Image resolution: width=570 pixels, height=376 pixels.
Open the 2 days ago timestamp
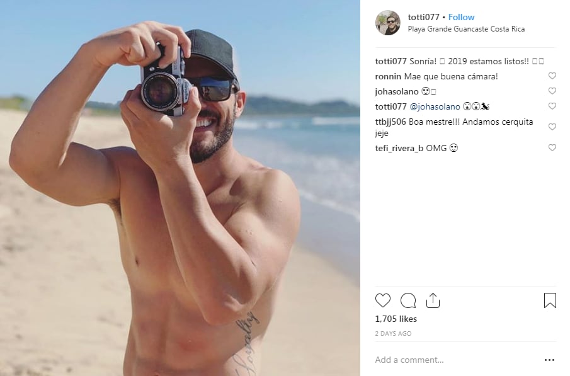click(393, 333)
